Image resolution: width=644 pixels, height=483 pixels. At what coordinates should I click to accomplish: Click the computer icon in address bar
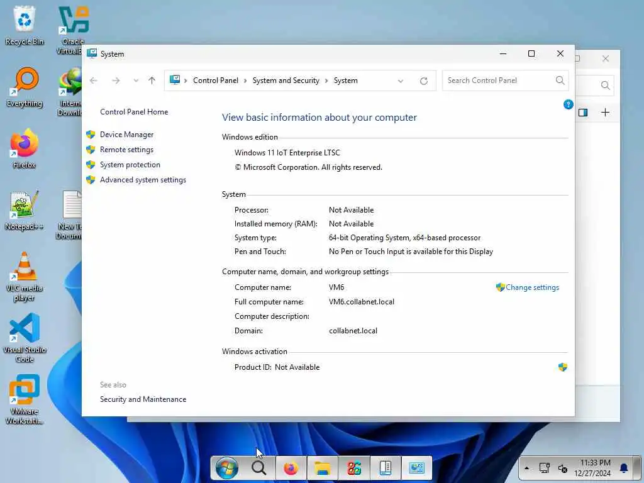coord(175,80)
